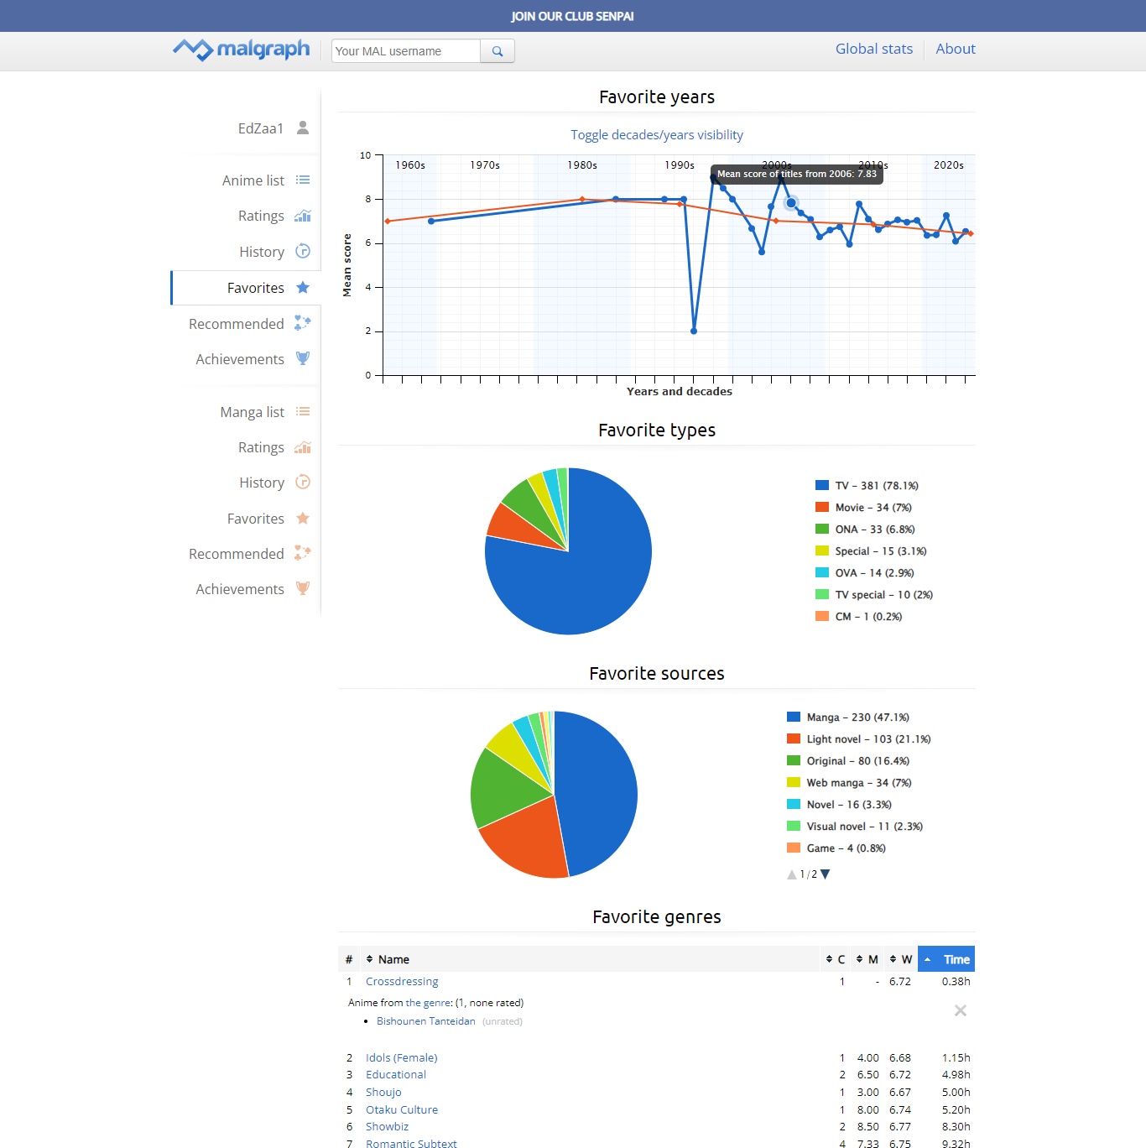This screenshot has height=1148, width=1146.
Task: Click the anime History clock icon
Action: tap(303, 251)
